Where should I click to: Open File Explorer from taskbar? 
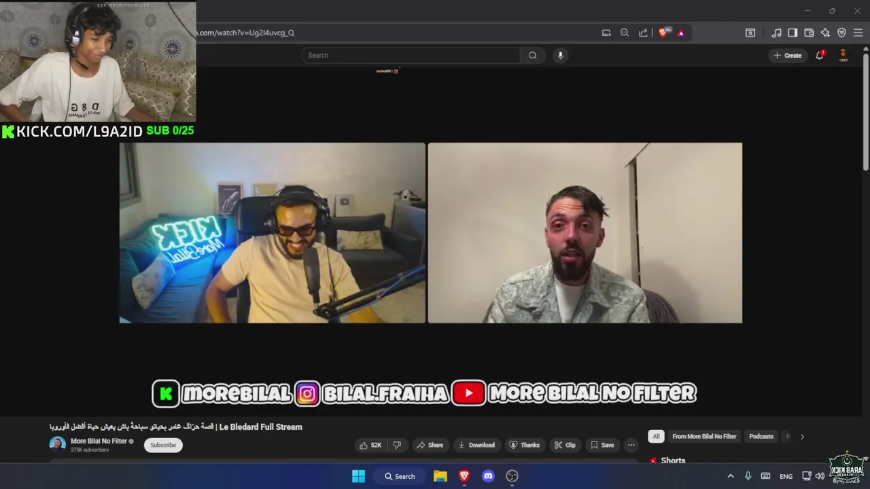pyautogui.click(x=440, y=476)
